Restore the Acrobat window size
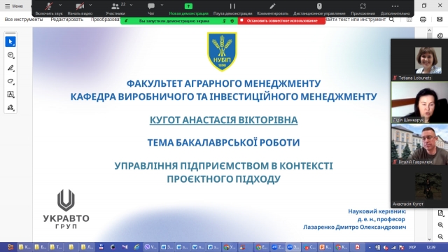The height and width of the screenshot is (252, 448). [424, 6]
